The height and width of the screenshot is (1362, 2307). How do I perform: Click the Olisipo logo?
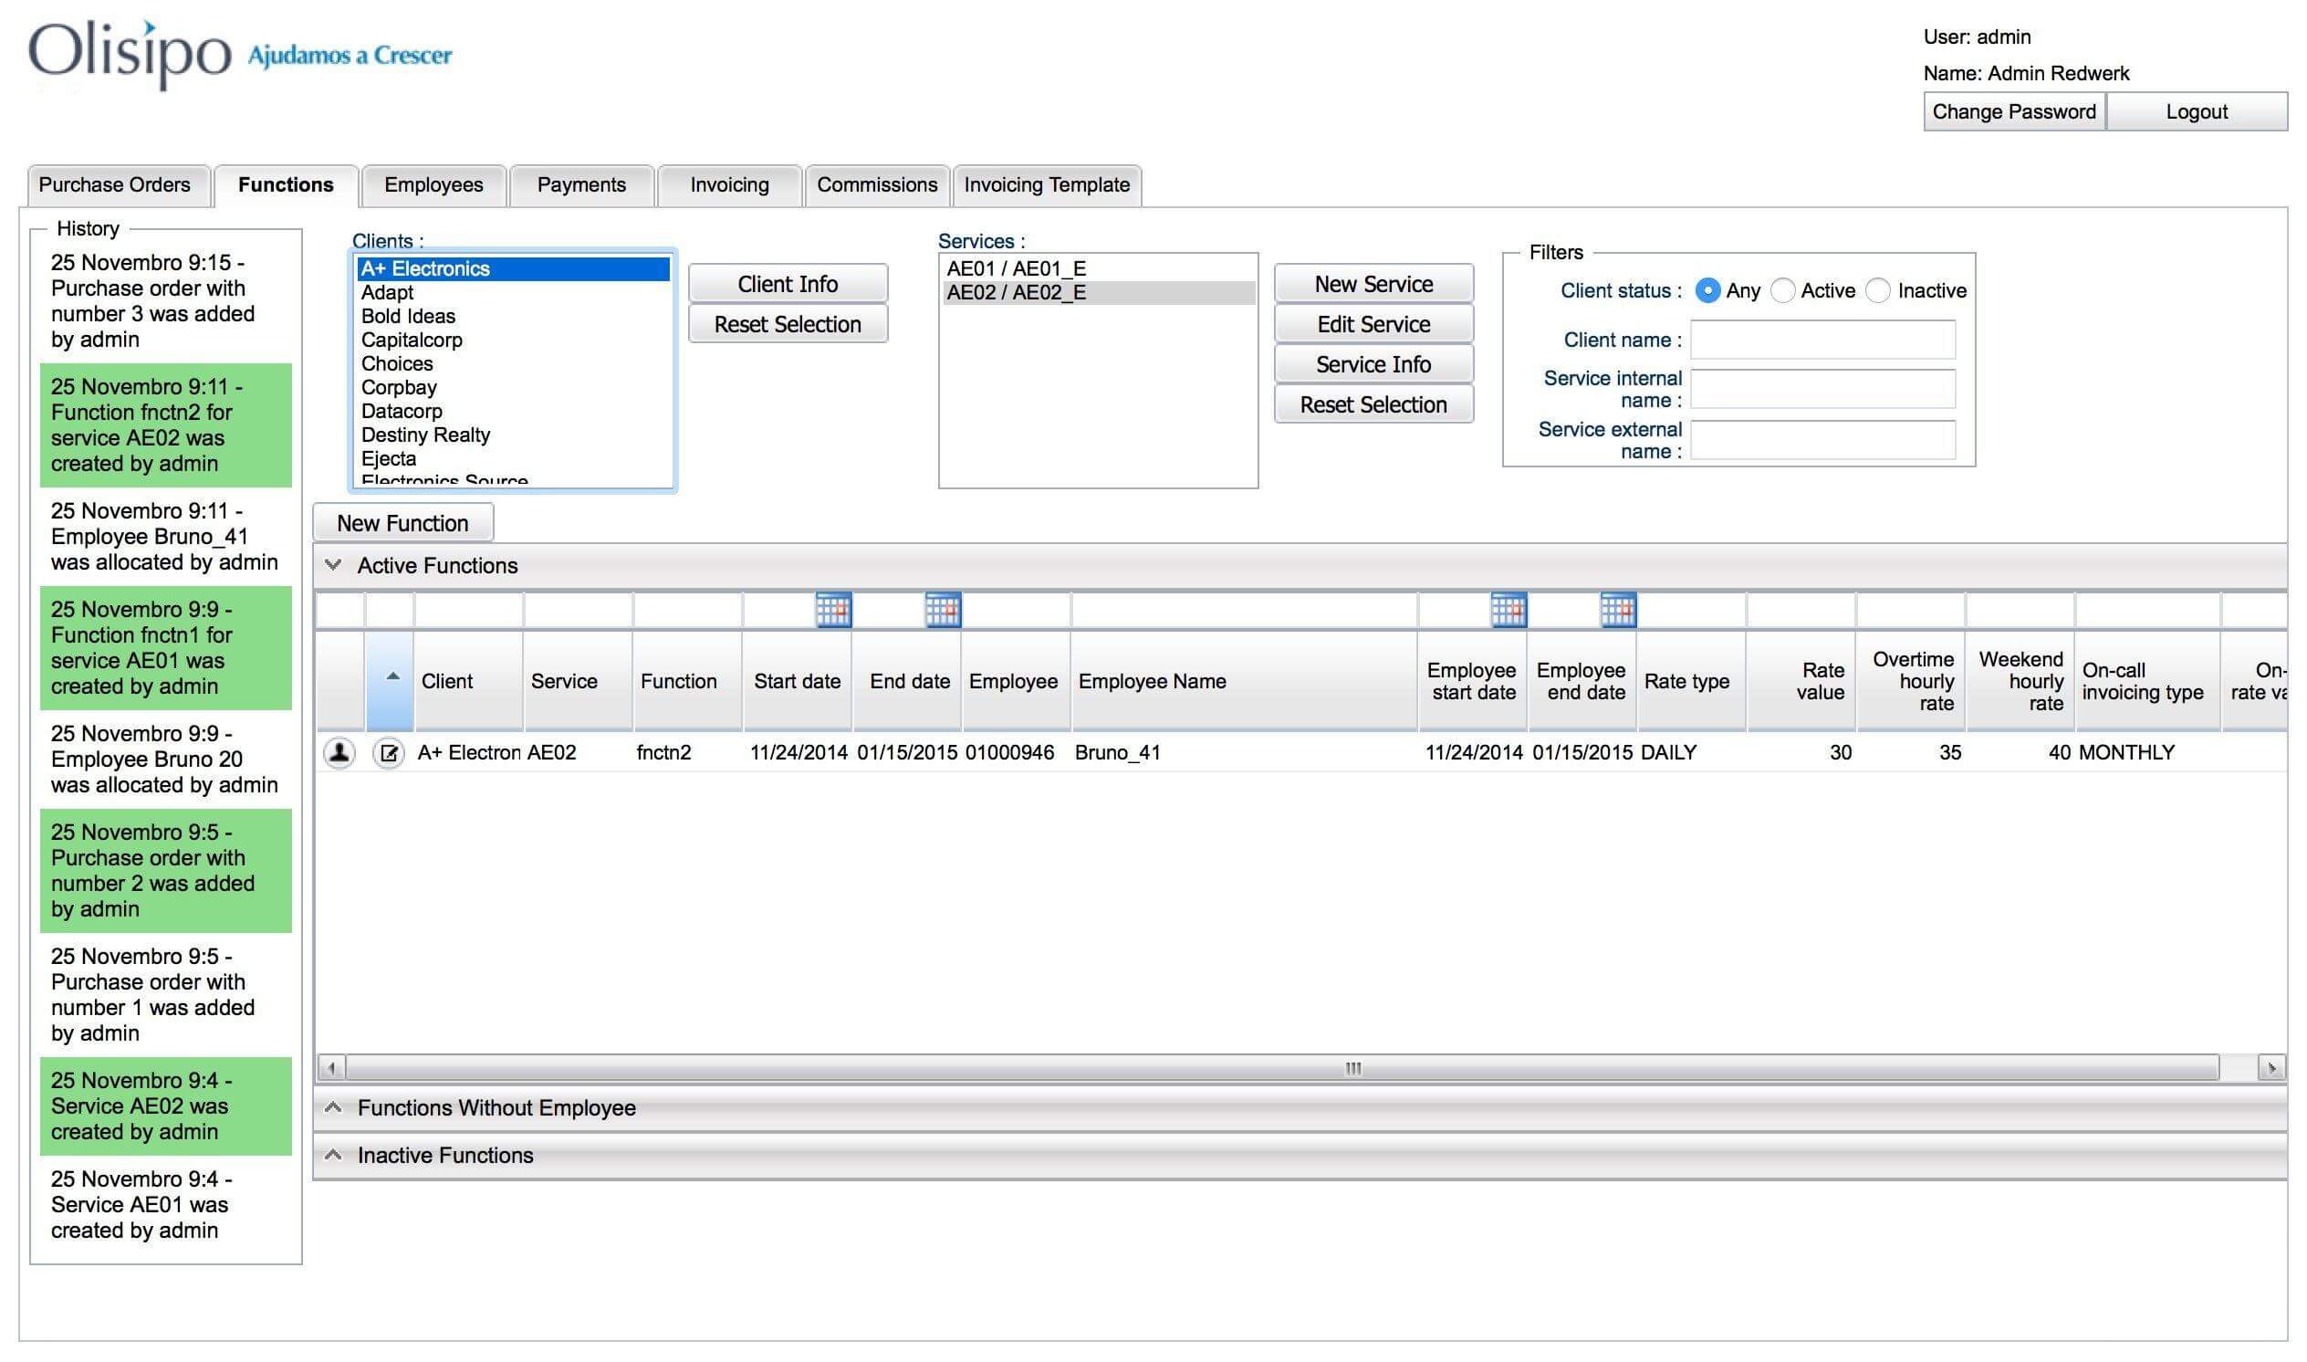(130, 55)
